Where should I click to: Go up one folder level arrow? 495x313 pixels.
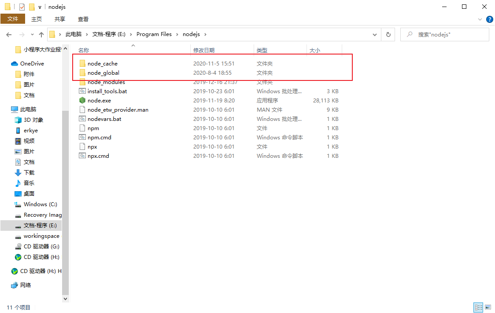coord(41,34)
